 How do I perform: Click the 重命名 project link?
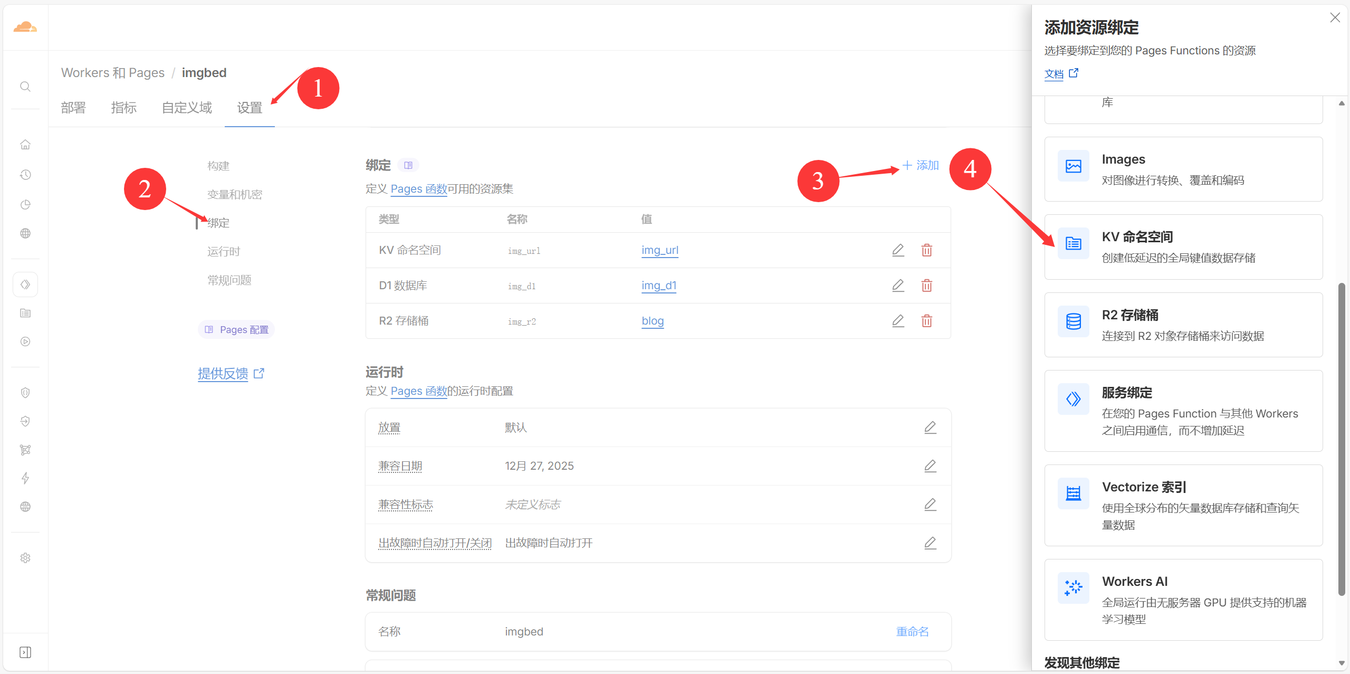[912, 631]
